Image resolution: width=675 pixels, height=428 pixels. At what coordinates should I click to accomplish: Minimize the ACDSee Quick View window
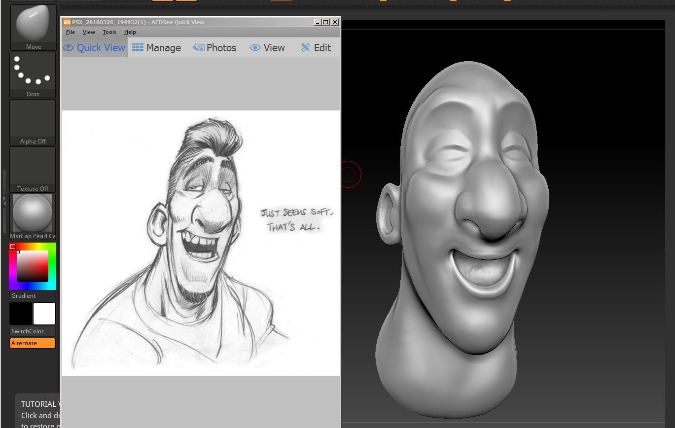point(318,22)
